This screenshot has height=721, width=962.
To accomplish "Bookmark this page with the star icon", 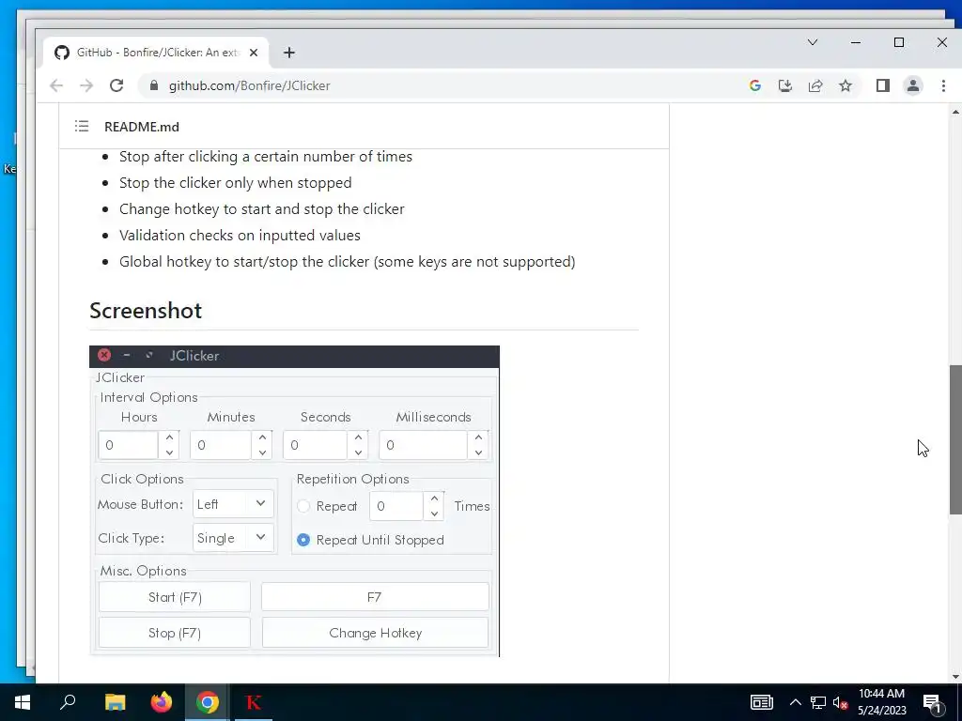I will click(x=846, y=85).
